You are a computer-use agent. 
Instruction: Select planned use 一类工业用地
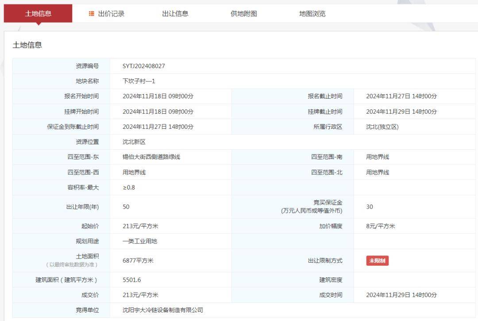(139, 241)
